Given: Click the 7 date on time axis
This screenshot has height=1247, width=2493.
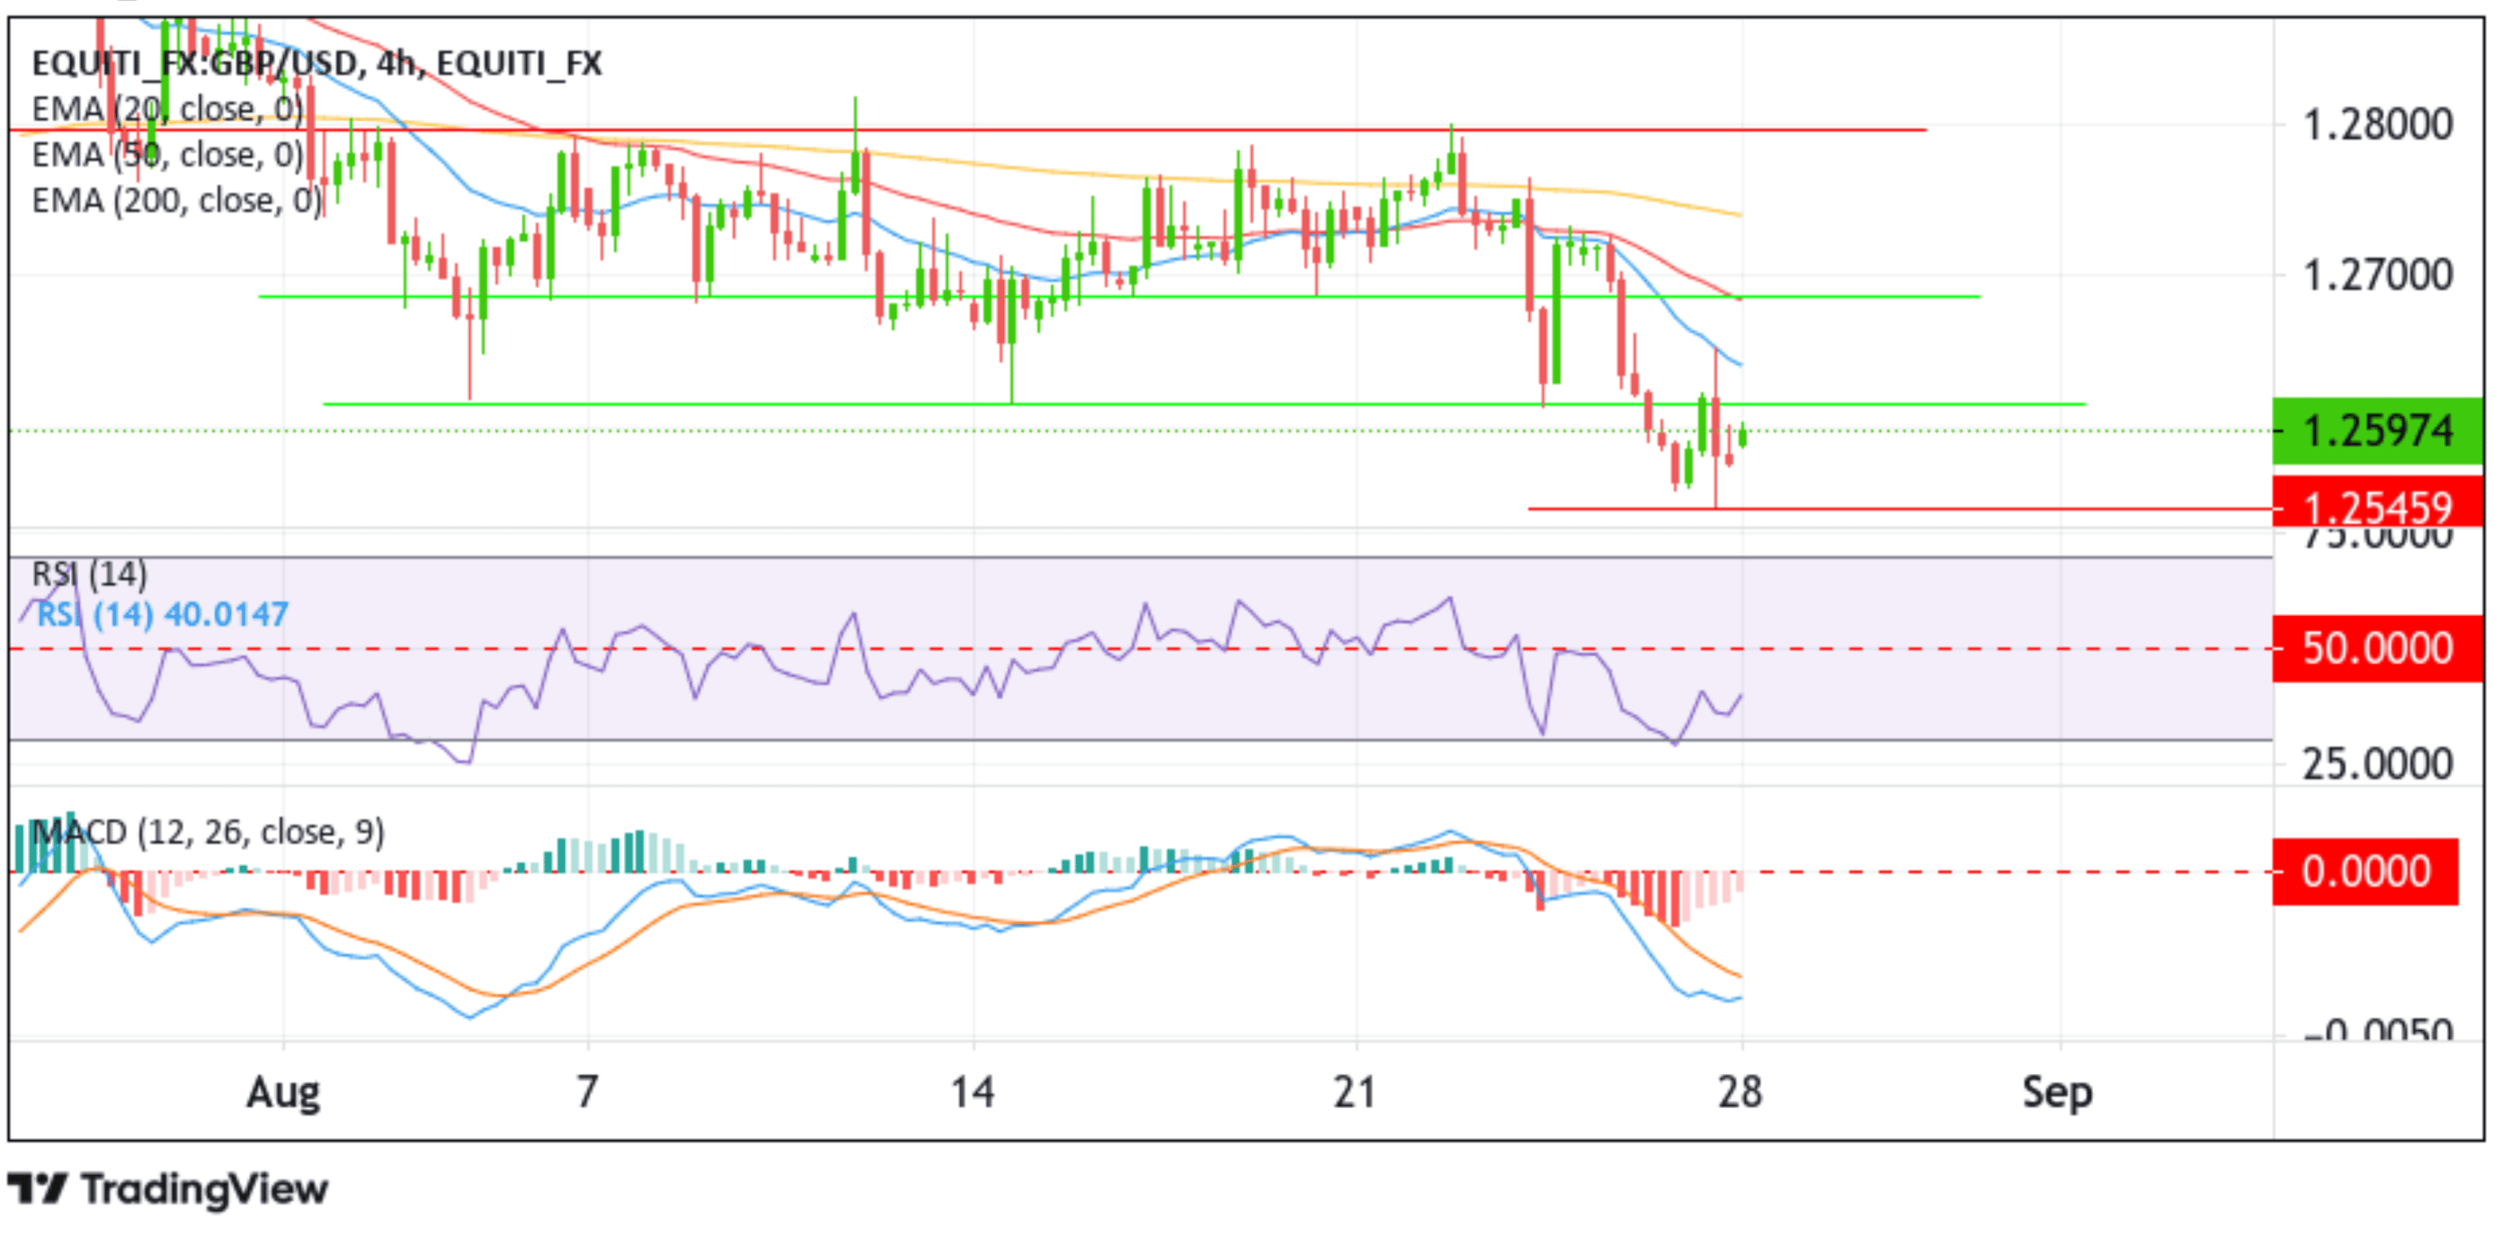Looking at the screenshot, I should tap(588, 1094).
